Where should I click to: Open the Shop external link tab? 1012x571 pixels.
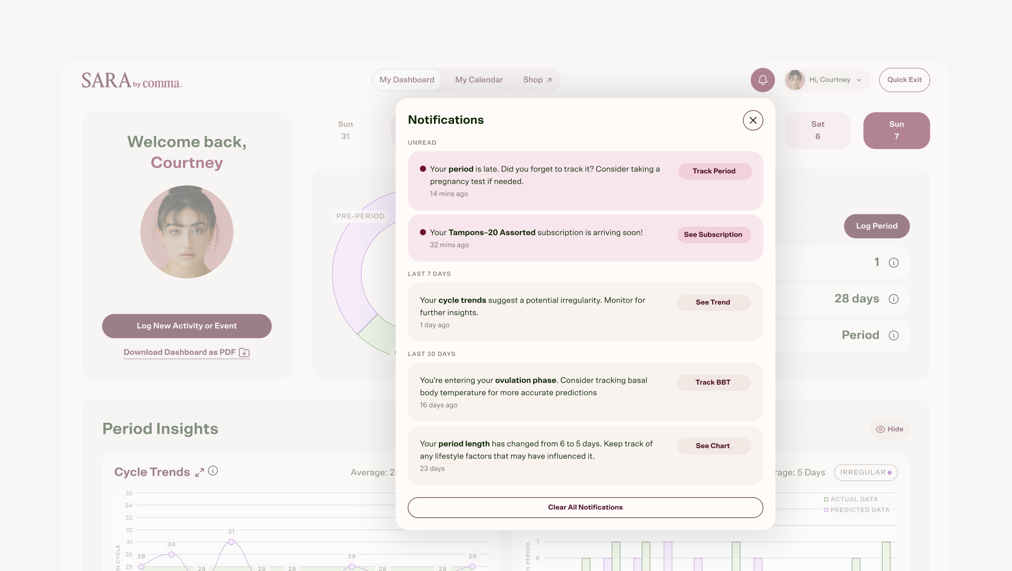coord(537,80)
